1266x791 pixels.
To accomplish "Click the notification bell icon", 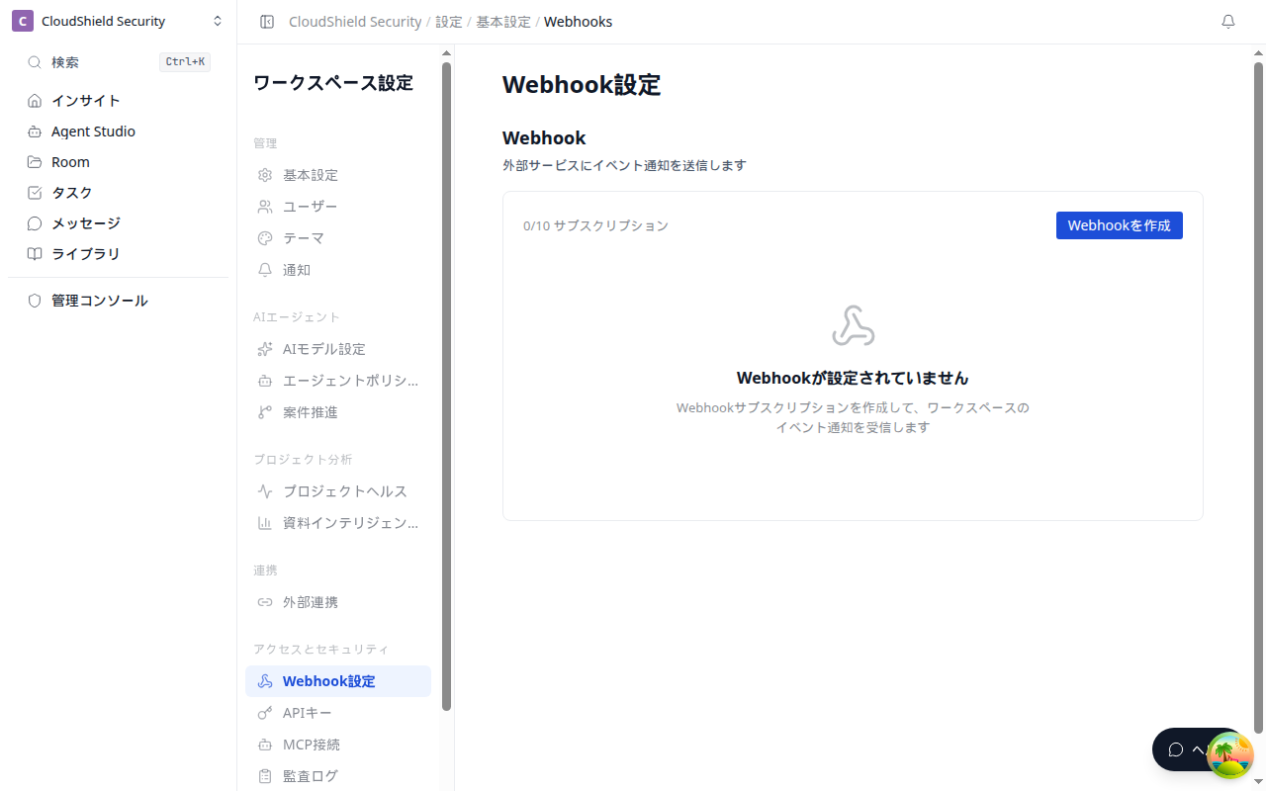I will coord(1228,22).
